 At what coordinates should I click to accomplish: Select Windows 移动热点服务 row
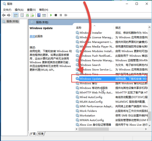point(111,88)
